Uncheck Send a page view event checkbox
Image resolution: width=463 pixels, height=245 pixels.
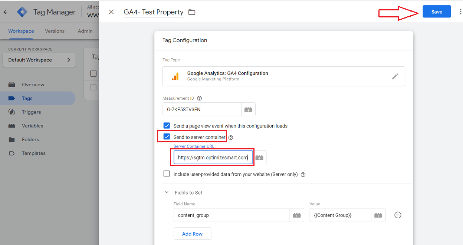(x=167, y=126)
